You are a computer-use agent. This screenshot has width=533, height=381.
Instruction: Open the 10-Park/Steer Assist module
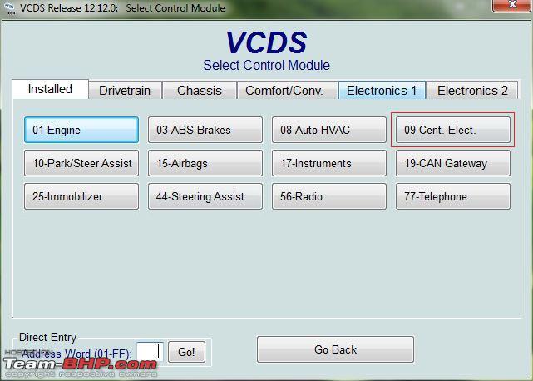[x=81, y=163]
